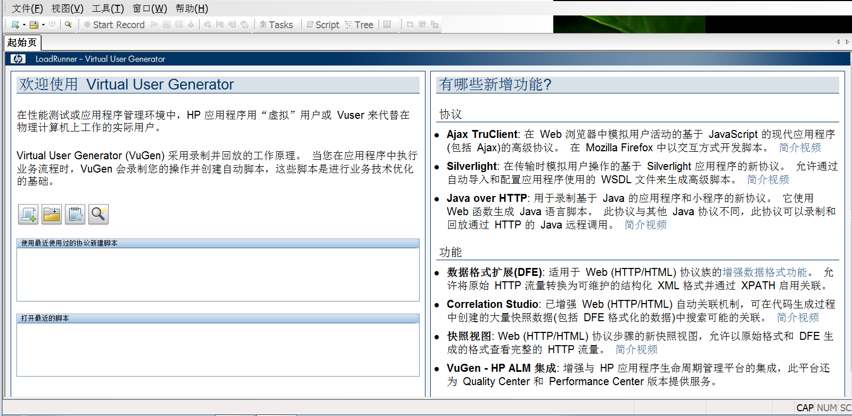Viewport: 852px width, 416px height.
Task: Click the Stop toolbar icon
Action: click(x=167, y=25)
